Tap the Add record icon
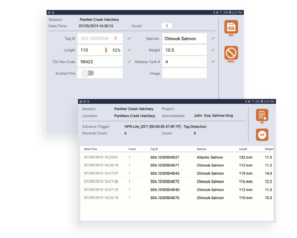This screenshot has width=297, height=238. pyautogui.click(x=262, y=115)
